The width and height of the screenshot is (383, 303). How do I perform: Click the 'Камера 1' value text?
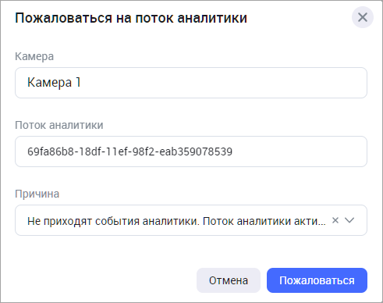click(54, 83)
